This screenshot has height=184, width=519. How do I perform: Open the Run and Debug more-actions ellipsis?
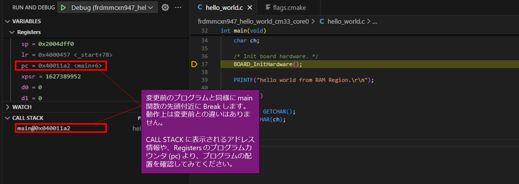(x=178, y=7)
